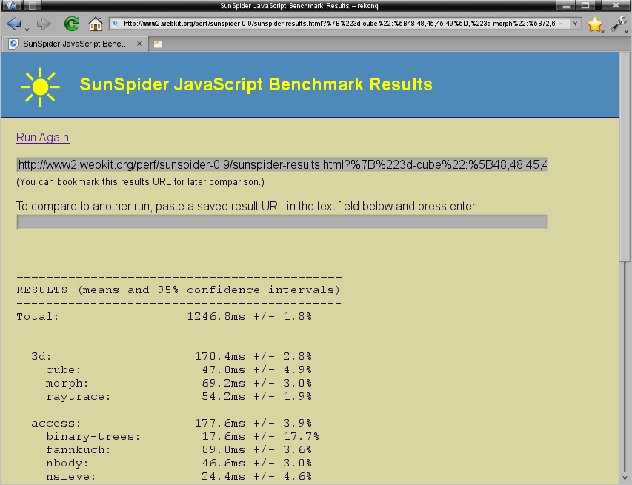Viewport: 632px width, 485px height.
Task: Click the empty comparison URL field
Action: (282, 221)
